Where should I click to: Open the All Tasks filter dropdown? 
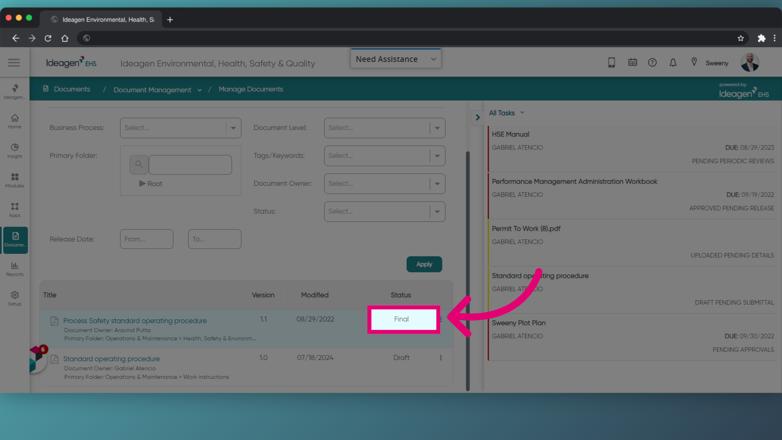[x=507, y=113]
